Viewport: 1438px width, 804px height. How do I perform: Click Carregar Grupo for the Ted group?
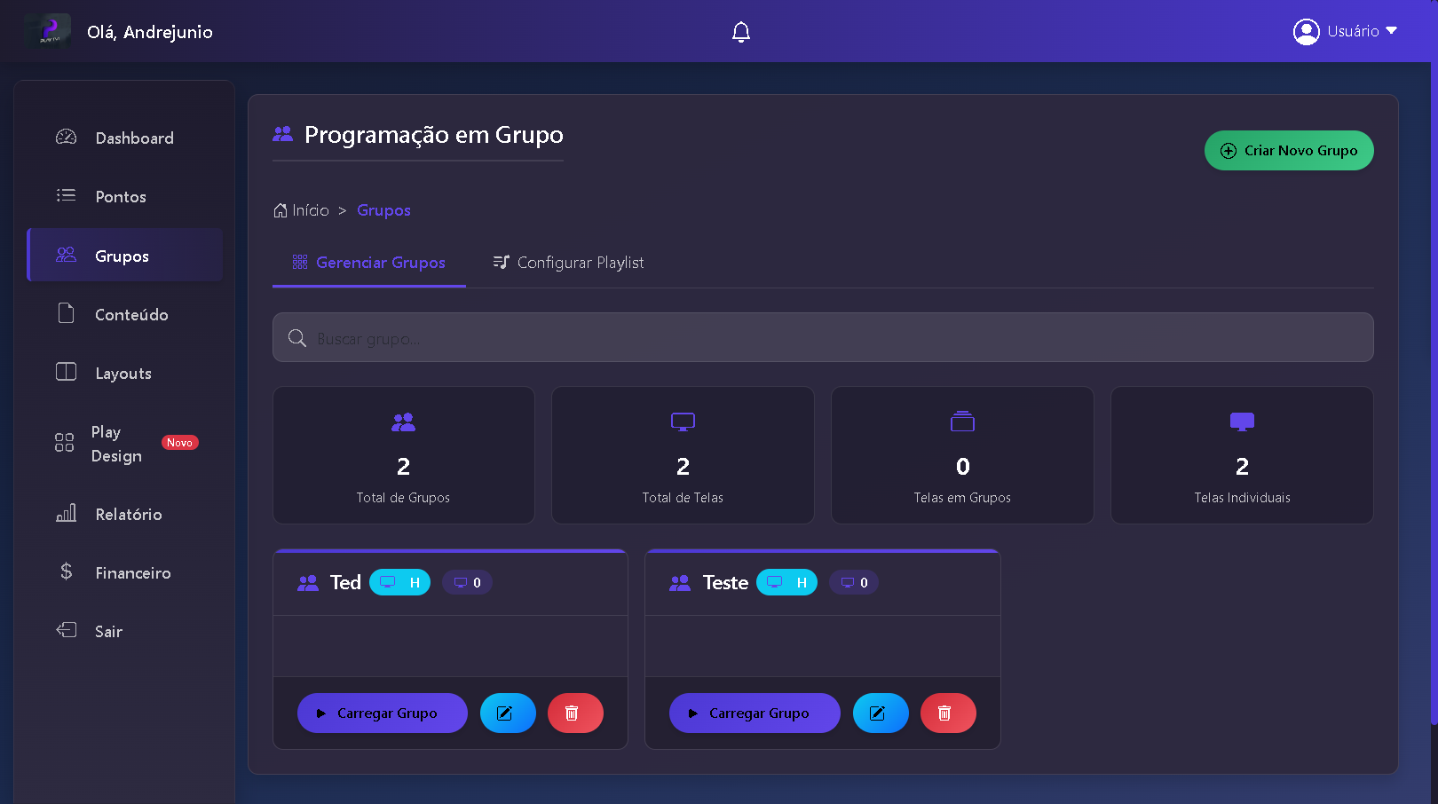coord(383,713)
